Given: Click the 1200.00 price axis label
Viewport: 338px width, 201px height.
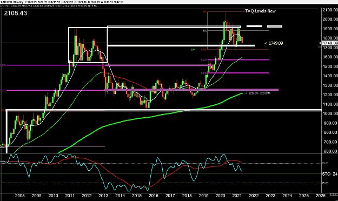Looking at the screenshot, I should tap(330, 95).
